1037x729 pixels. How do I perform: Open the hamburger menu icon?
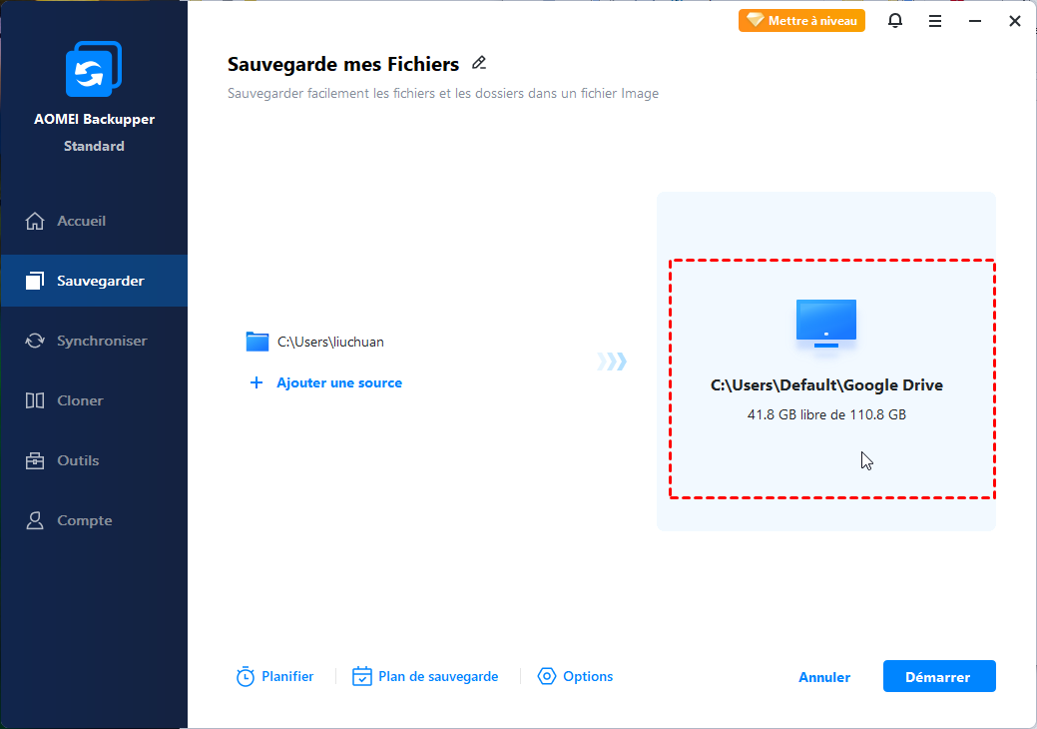tap(935, 21)
